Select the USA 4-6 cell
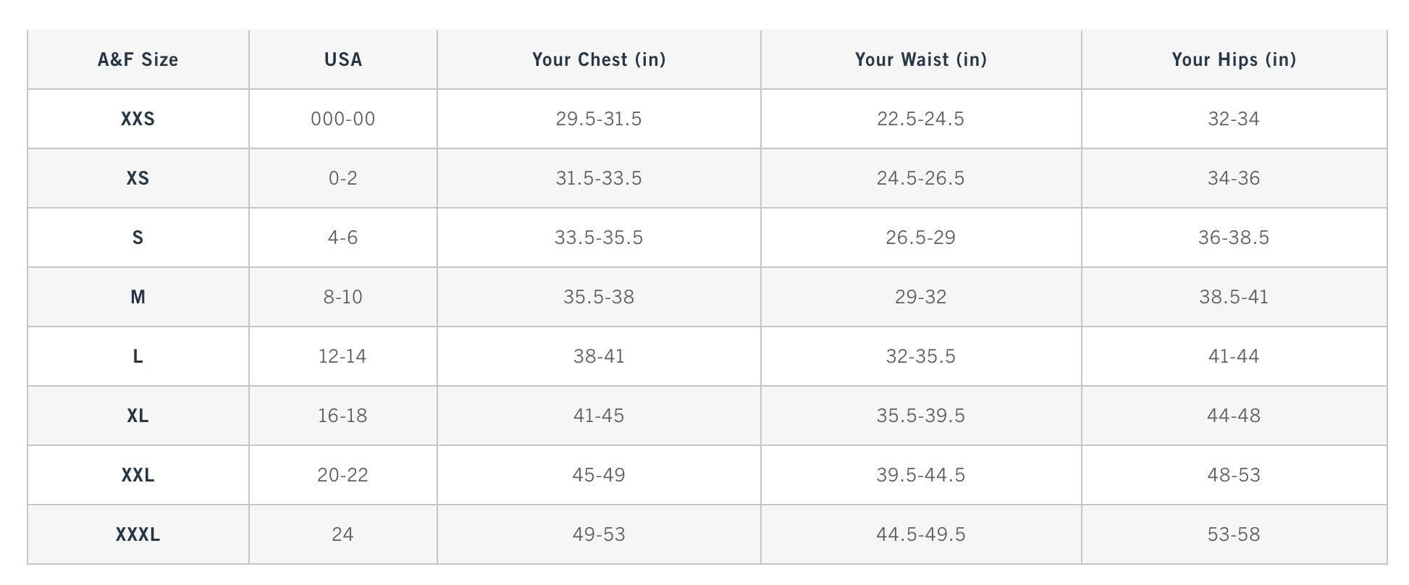 [x=343, y=237]
